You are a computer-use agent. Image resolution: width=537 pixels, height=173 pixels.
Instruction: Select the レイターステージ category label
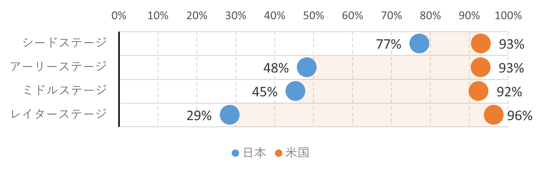[59, 114]
